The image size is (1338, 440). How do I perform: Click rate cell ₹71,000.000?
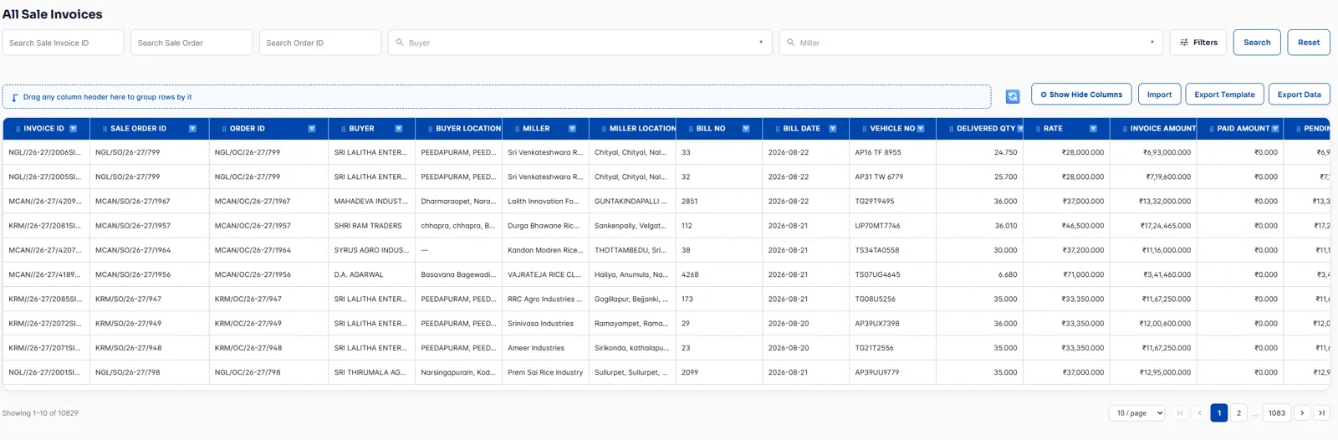1066,274
